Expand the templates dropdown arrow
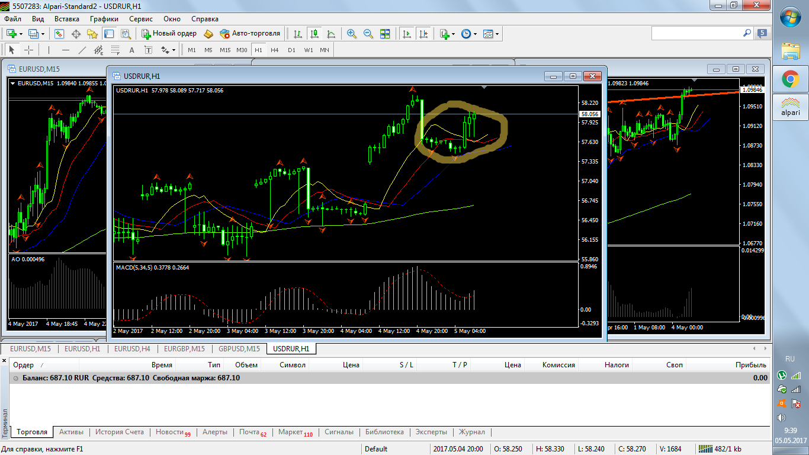Viewport: 809px width, 455px height. pyautogui.click(x=497, y=34)
